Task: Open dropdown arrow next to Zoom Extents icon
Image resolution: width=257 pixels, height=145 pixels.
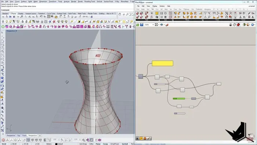Action: [x=159, y=25]
